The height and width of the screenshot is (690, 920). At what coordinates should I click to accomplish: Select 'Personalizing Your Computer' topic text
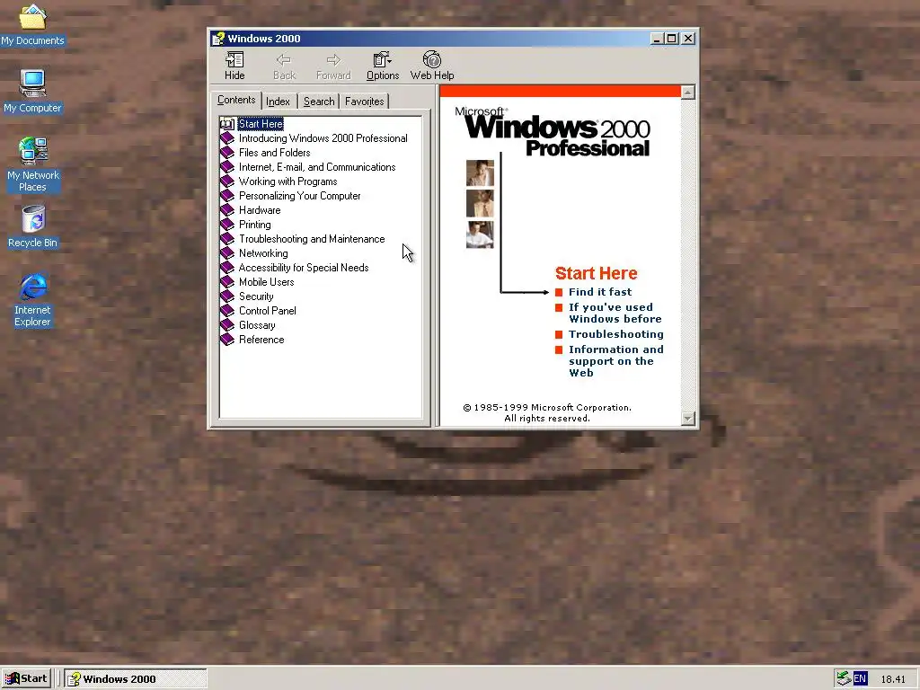point(299,196)
